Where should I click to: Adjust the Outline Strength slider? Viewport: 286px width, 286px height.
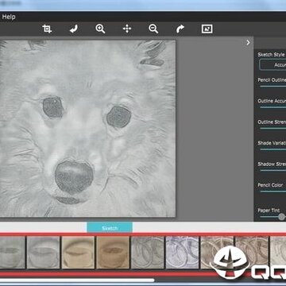click(x=272, y=128)
